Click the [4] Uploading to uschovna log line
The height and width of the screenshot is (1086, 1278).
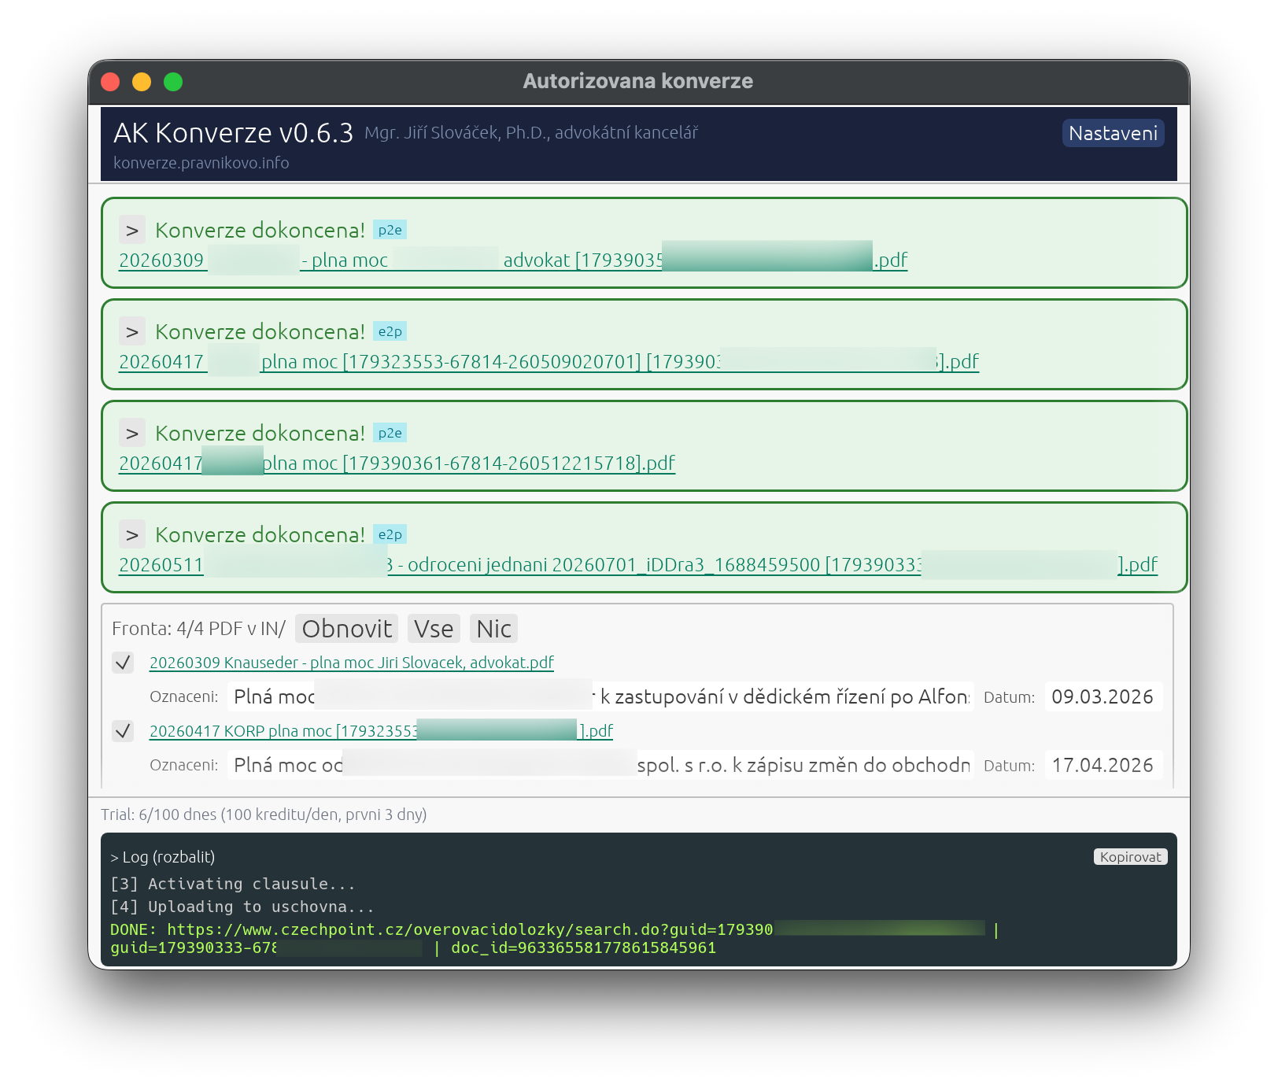242,907
